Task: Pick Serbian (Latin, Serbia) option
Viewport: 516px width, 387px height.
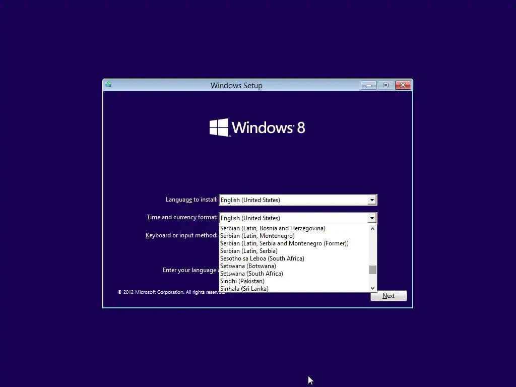Action: pos(294,251)
